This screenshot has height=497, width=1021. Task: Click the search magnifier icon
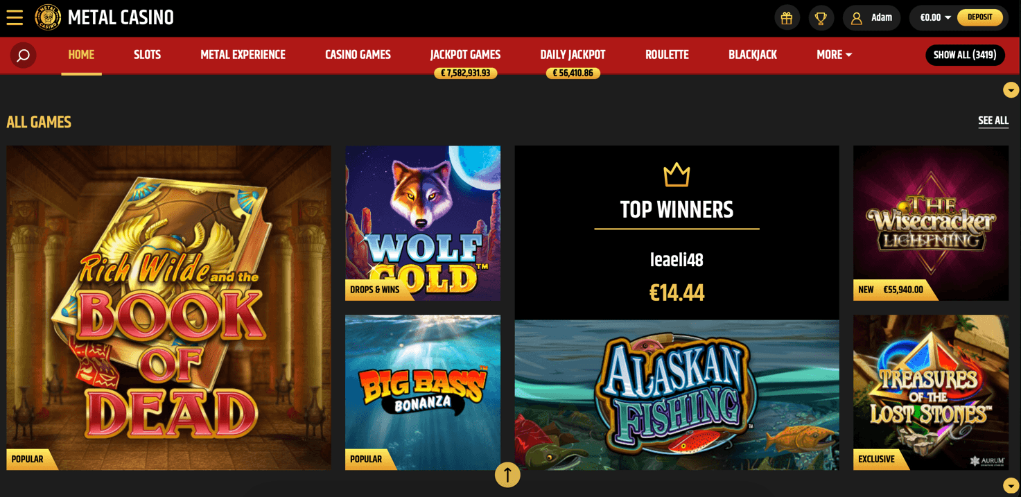click(x=24, y=55)
